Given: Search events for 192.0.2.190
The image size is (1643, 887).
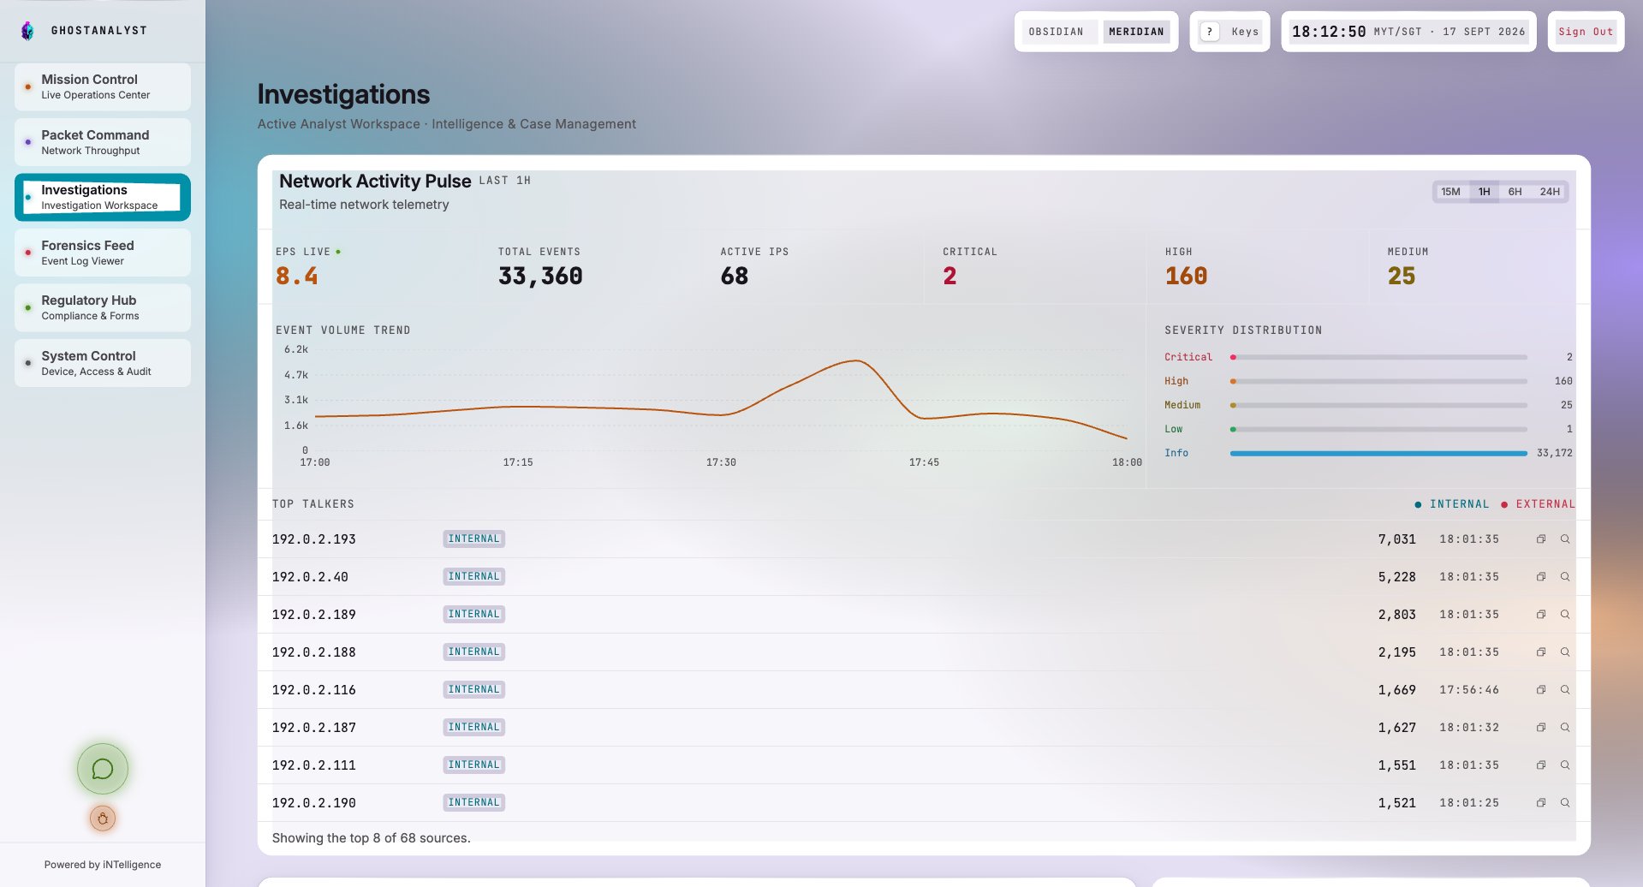Looking at the screenshot, I should click(1564, 803).
